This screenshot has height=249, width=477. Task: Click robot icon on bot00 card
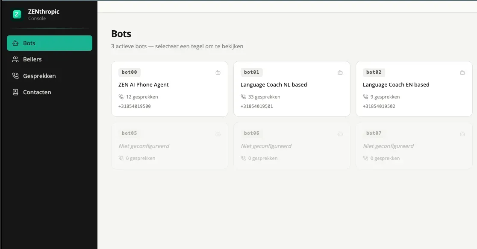218,72
